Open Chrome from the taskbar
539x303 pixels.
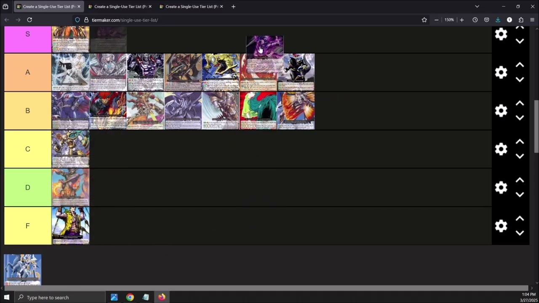point(130,297)
